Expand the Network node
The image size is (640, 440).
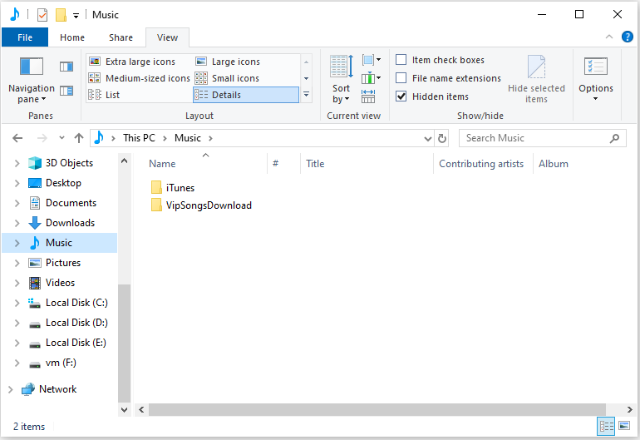click(11, 390)
